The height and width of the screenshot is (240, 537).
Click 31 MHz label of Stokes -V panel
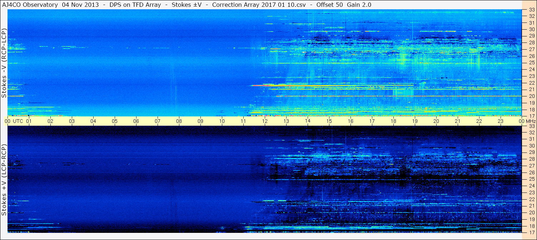click(532, 23)
